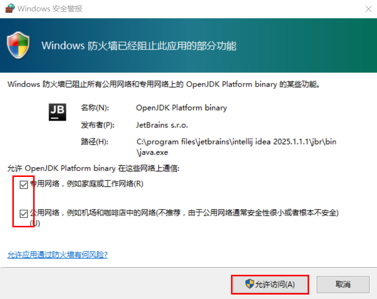The height and width of the screenshot is (299, 377).
Task: Click the JetBrains JB application icon
Action: (57, 112)
